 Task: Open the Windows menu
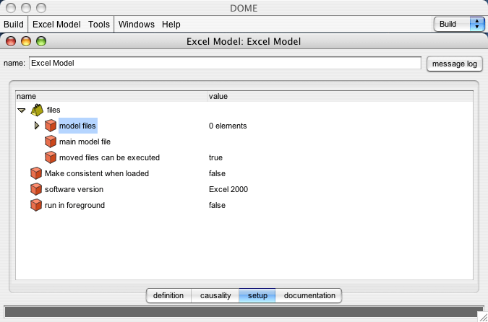137,25
